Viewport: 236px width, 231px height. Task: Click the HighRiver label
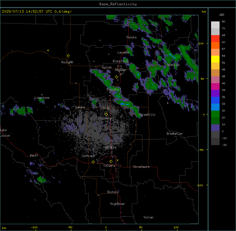tap(118, 204)
